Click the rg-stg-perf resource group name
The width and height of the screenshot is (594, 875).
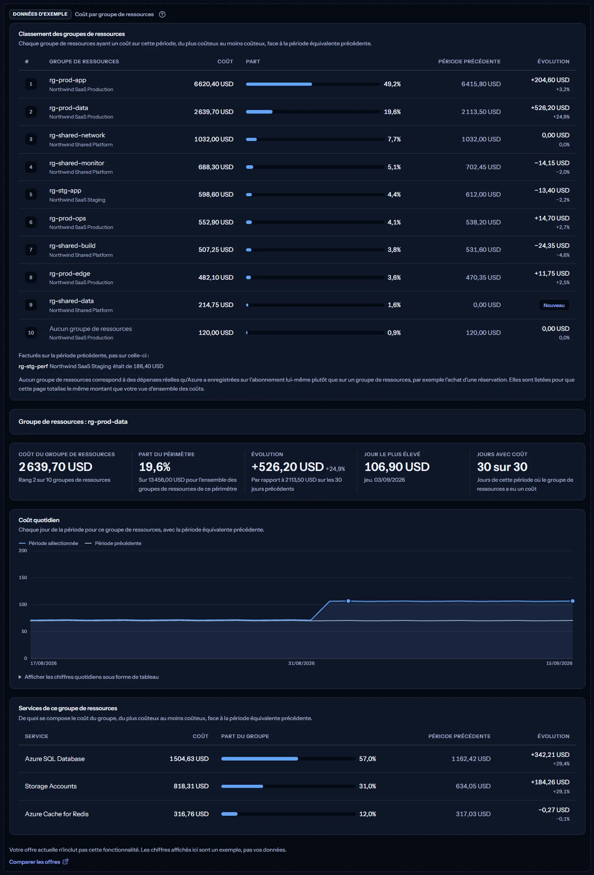click(33, 366)
